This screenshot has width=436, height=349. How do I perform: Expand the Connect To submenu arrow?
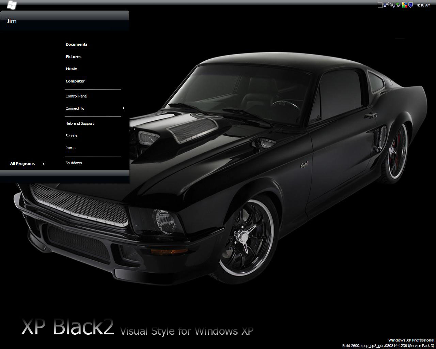pyautogui.click(x=123, y=108)
